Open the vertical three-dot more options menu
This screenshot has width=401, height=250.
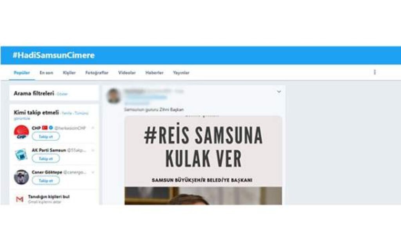pos(375,72)
